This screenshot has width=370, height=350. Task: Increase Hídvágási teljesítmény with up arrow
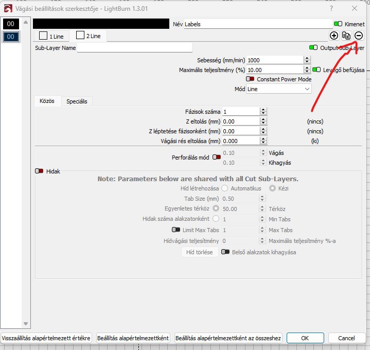(x=262, y=239)
